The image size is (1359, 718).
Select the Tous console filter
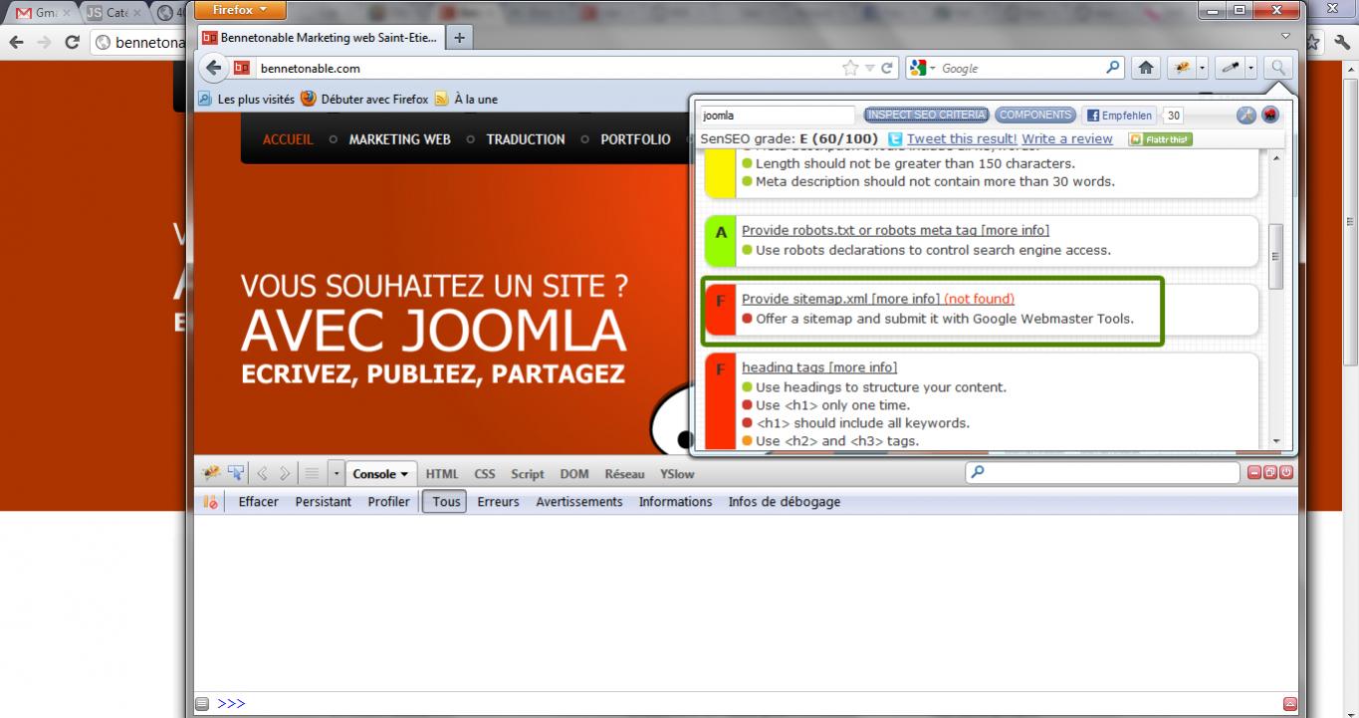[x=446, y=502]
